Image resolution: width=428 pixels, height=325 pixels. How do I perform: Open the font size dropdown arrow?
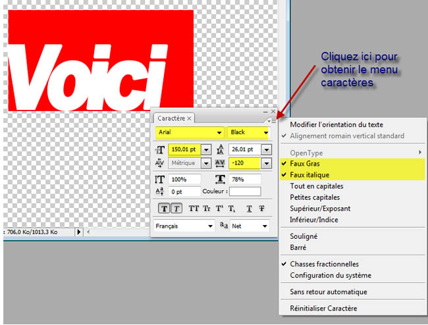(x=206, y=150)
